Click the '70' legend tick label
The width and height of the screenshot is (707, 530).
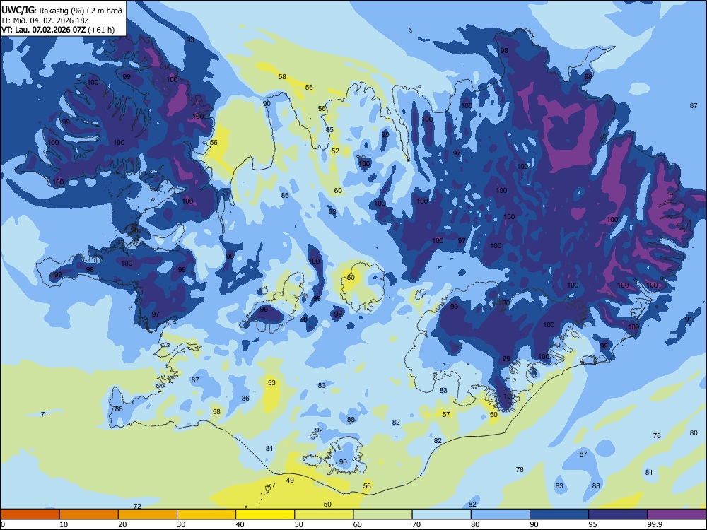pos(416,524)
